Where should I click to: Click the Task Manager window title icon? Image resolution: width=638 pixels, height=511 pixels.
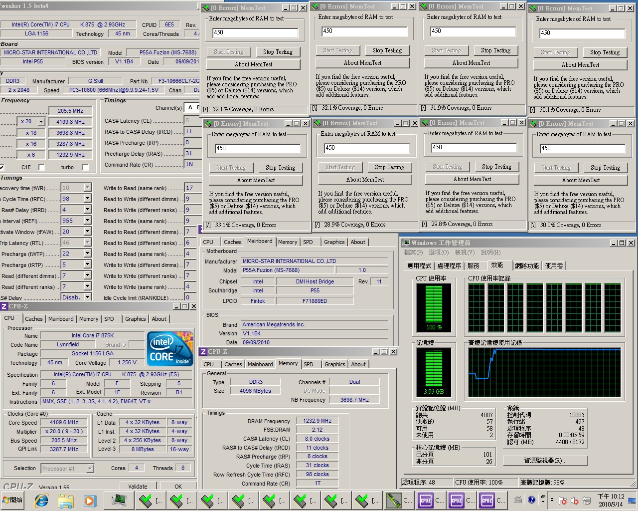[x=407, y=243]
